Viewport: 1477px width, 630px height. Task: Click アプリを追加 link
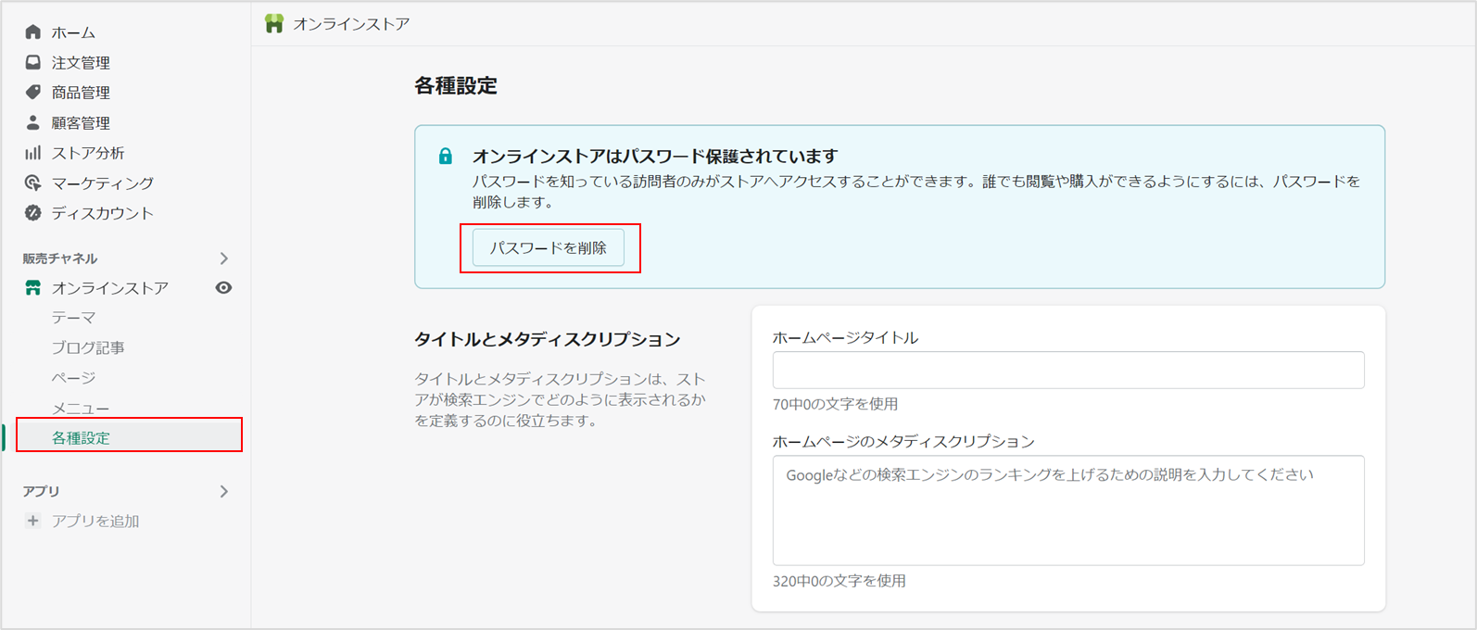click(95, 521)
